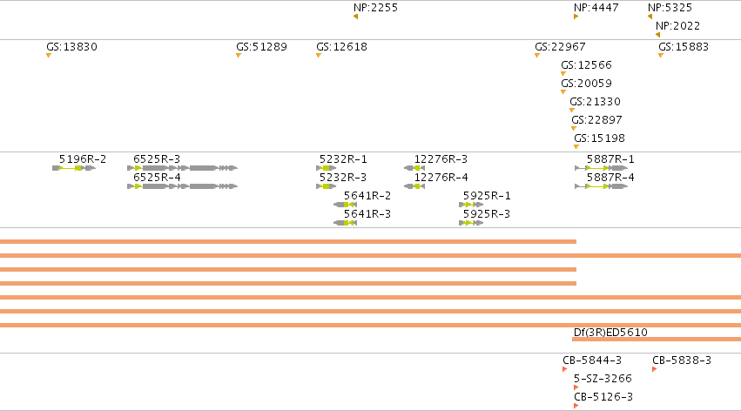Select the GS:15198 marker label
741x411 pixels.
click(x=599, y=138)
